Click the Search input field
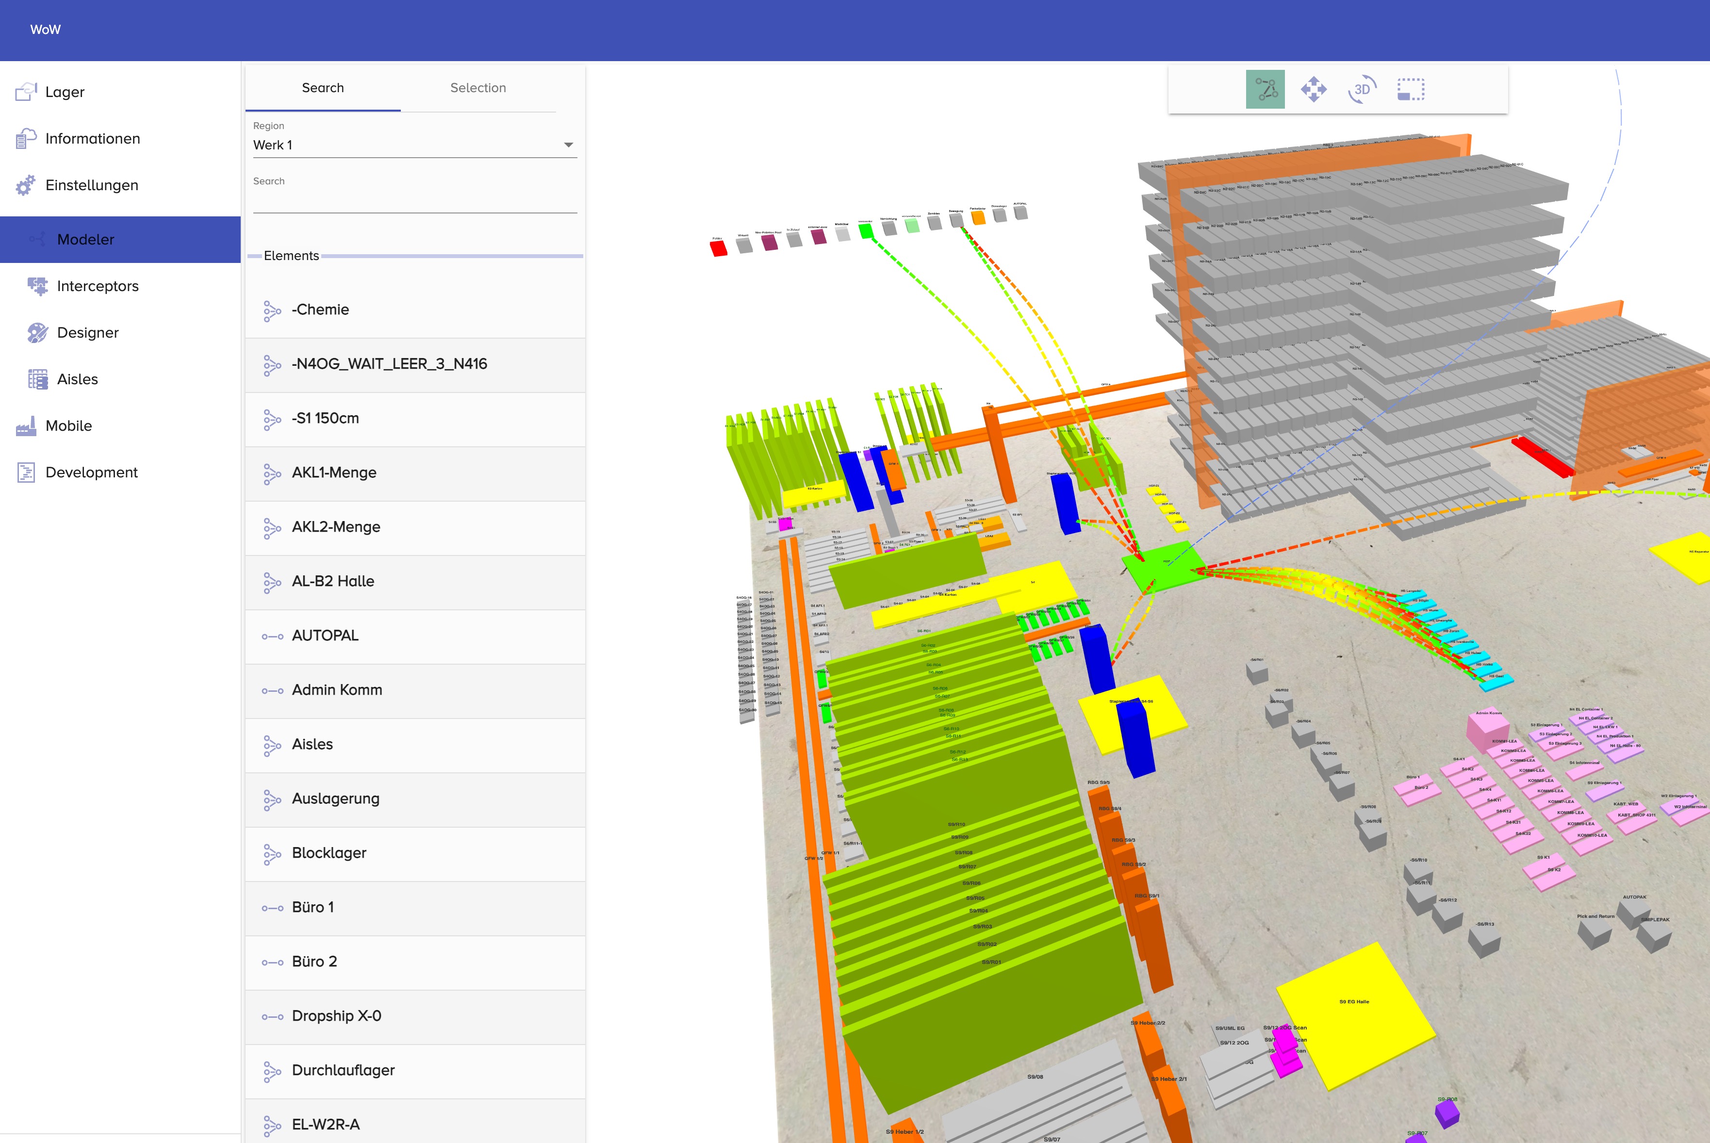The width and height of the screenshot is (1710, 1143). [x=414, y=200]
